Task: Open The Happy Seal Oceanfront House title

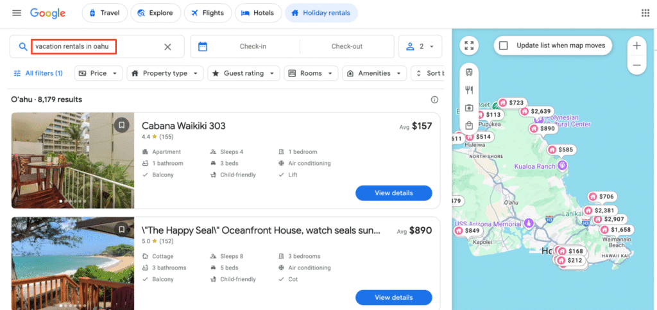Action: pos(261,230)
